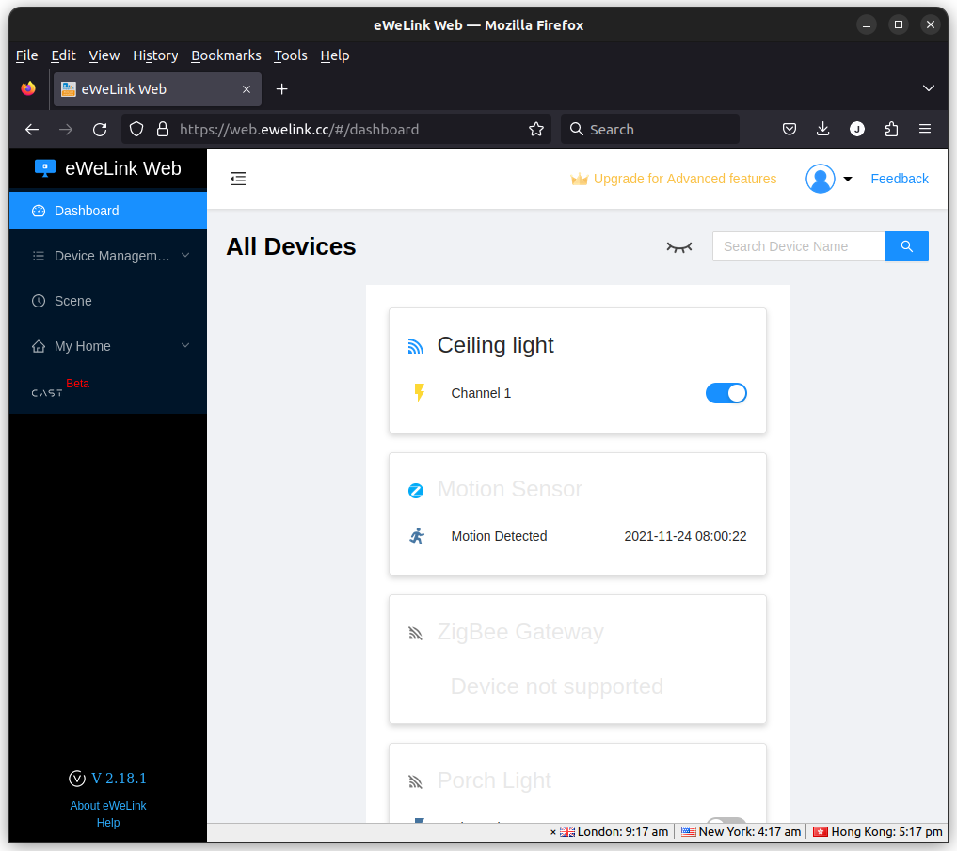Close the eWeLink Web tab

click(247, 89)
